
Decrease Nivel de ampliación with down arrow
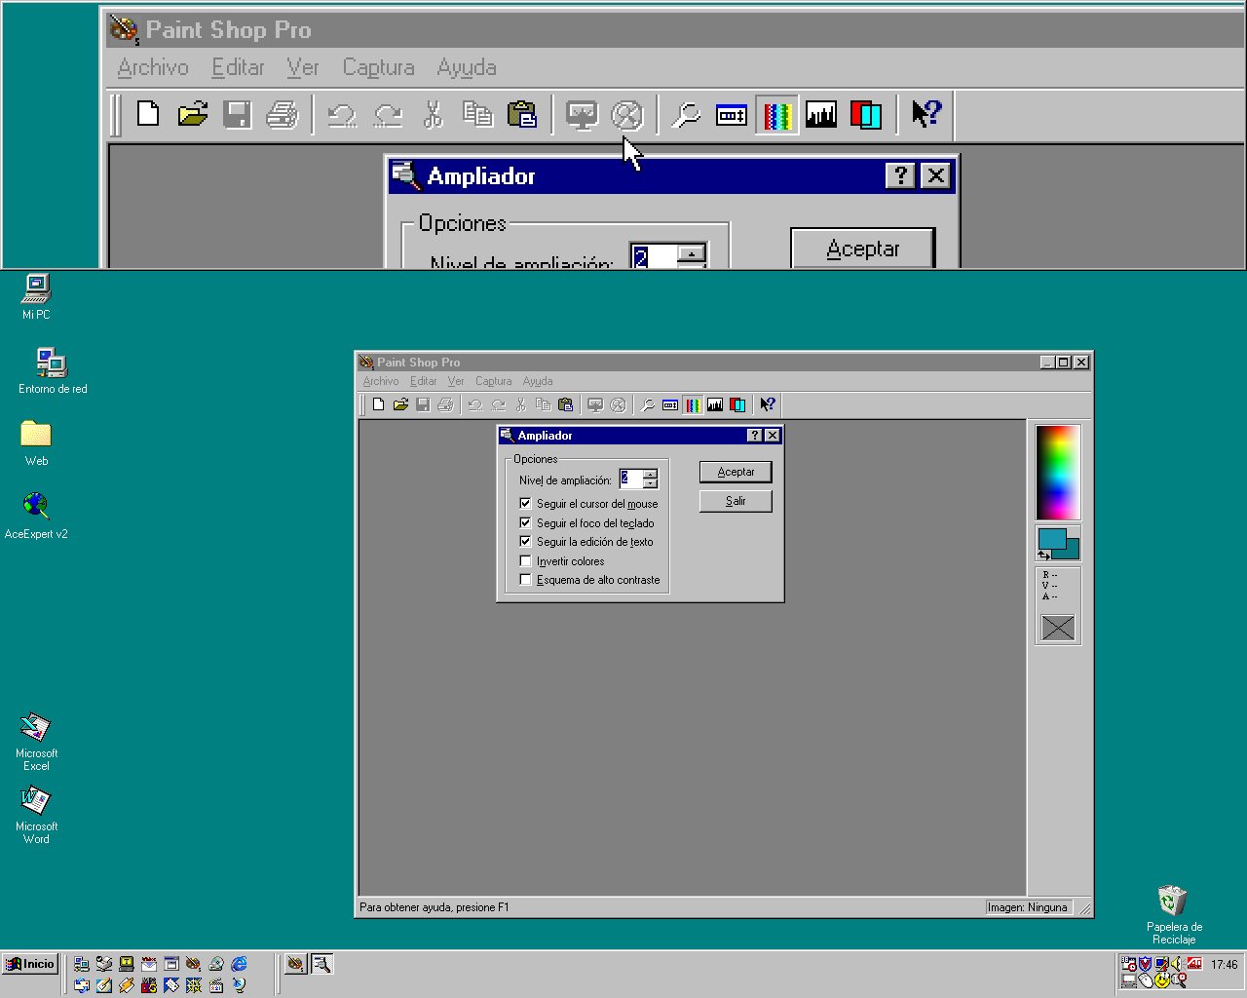click(x=650, y=484)
